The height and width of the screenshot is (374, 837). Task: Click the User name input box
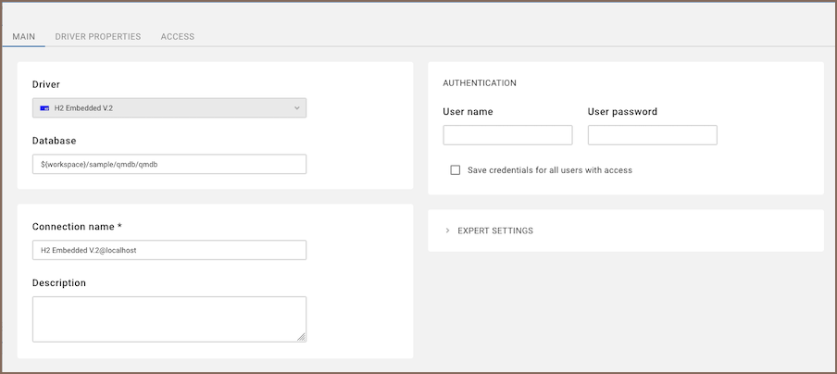click(x=507, y=135)
